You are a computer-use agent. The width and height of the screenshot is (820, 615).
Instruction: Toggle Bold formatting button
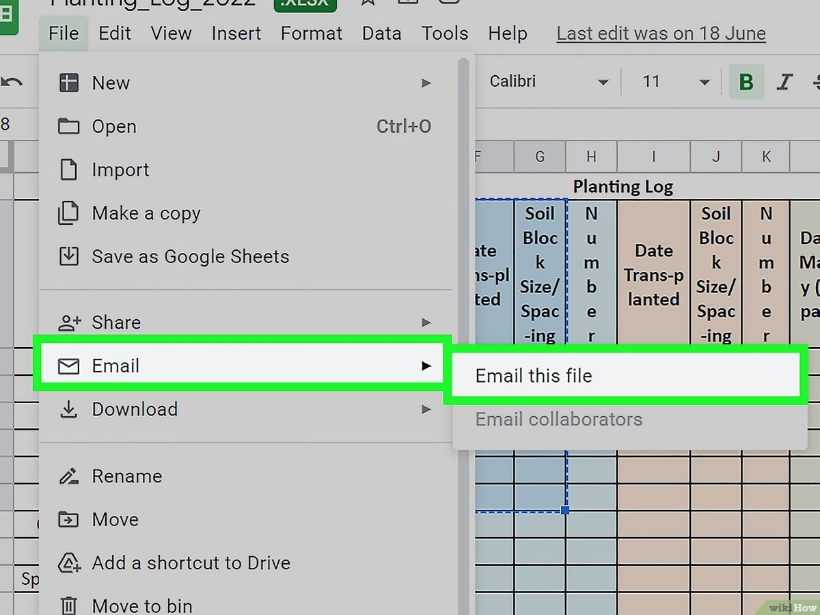pyautogui.click(x=746, y=82)
